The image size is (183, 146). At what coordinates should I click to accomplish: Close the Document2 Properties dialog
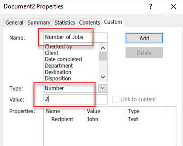point(173,6)
